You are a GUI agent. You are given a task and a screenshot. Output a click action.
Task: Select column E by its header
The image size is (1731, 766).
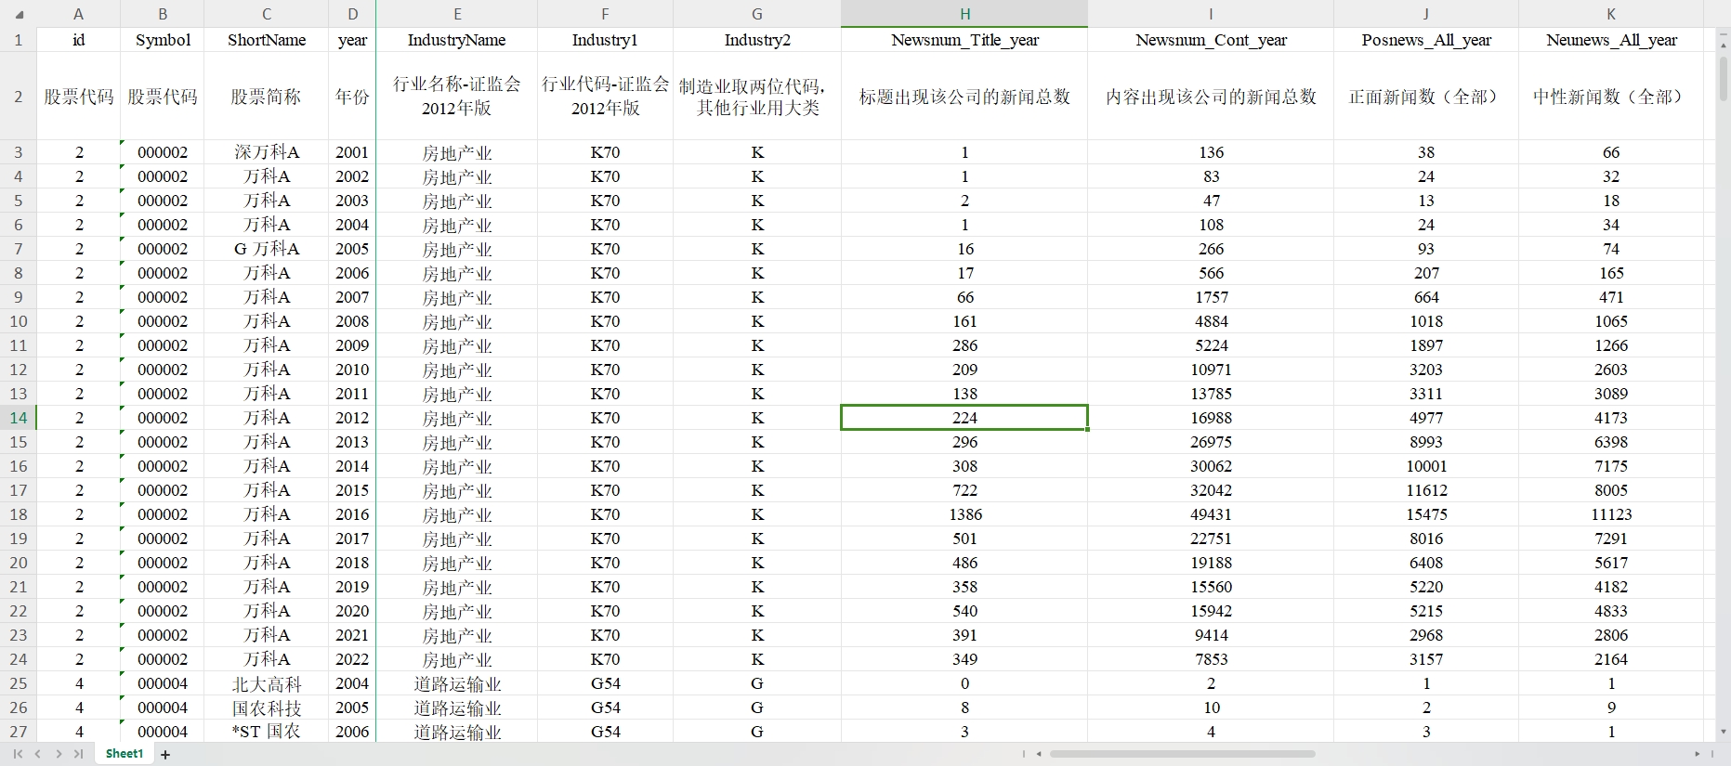click(457, 14)
